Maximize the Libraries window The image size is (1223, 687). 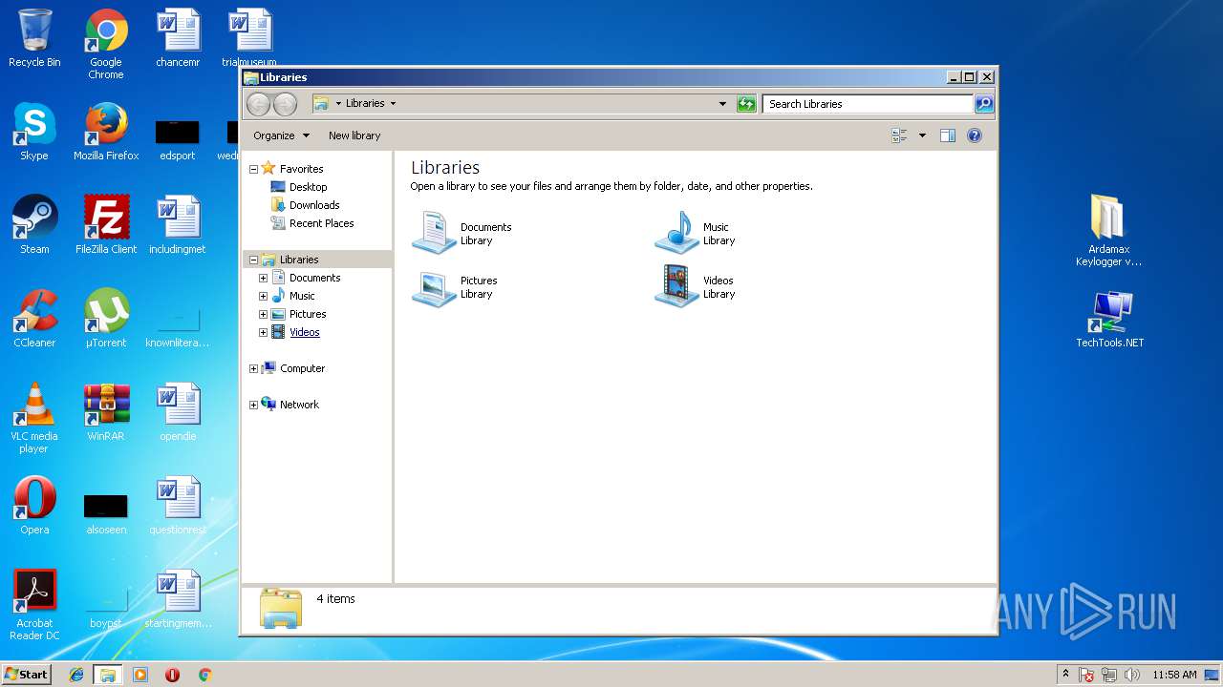click(970, 77)
